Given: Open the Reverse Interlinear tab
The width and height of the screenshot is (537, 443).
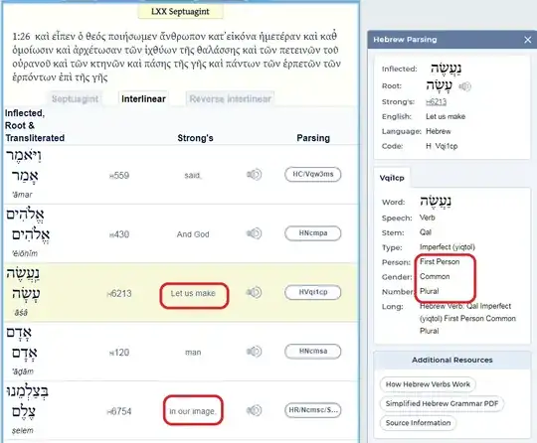Looking at the screenshot, I should (x=230, y=99).
